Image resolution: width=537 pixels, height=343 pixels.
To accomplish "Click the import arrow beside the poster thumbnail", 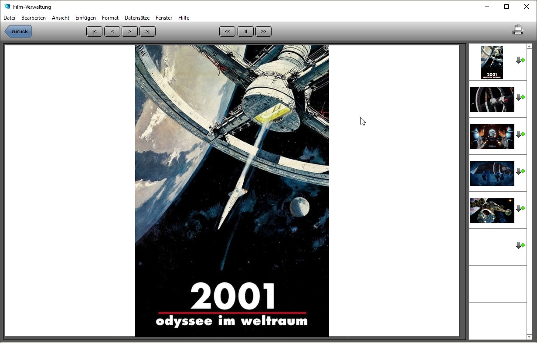I will (x=520, y=61).
